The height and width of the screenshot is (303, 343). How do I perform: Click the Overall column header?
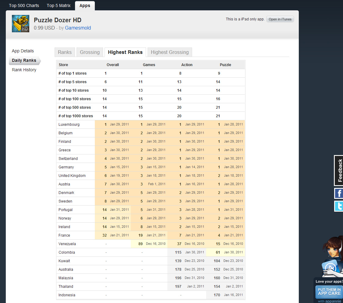(x=113, y=65)
